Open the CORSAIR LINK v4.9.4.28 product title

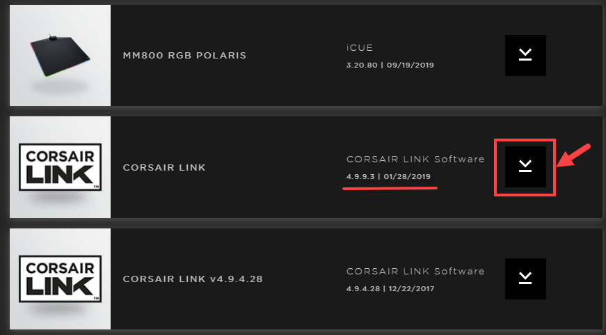pyautogui.click(x=192, y=279)
